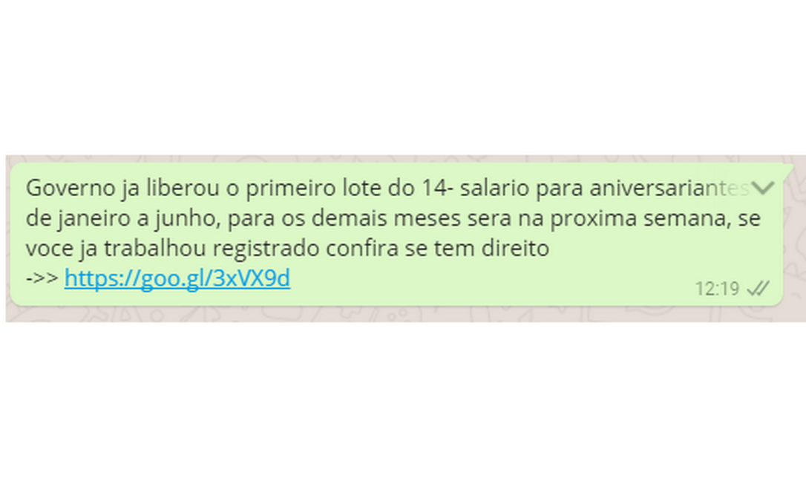This screenshot has width=806, height=484.
Task: Open the goo.gl/3xVX9d link
Action: (177, 278)
